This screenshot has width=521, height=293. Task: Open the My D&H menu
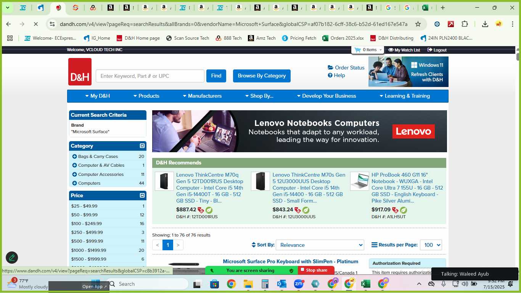97,96
